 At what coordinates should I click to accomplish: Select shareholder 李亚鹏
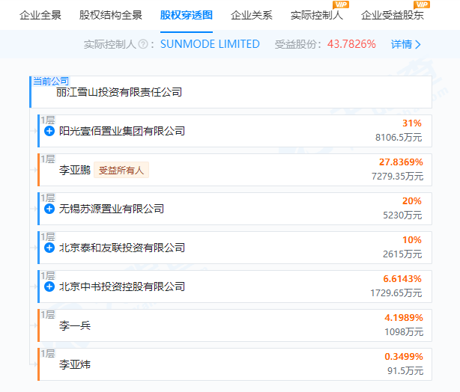coord(75,170)
